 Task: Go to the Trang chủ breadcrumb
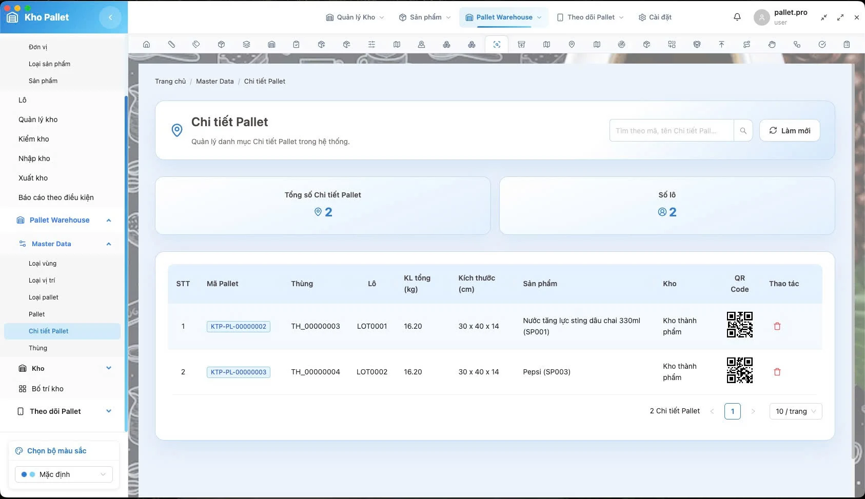[x=170, y=81]
